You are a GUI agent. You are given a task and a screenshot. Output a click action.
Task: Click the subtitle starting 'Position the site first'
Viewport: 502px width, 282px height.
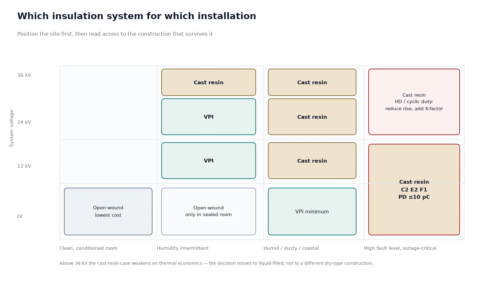[115, 34]
